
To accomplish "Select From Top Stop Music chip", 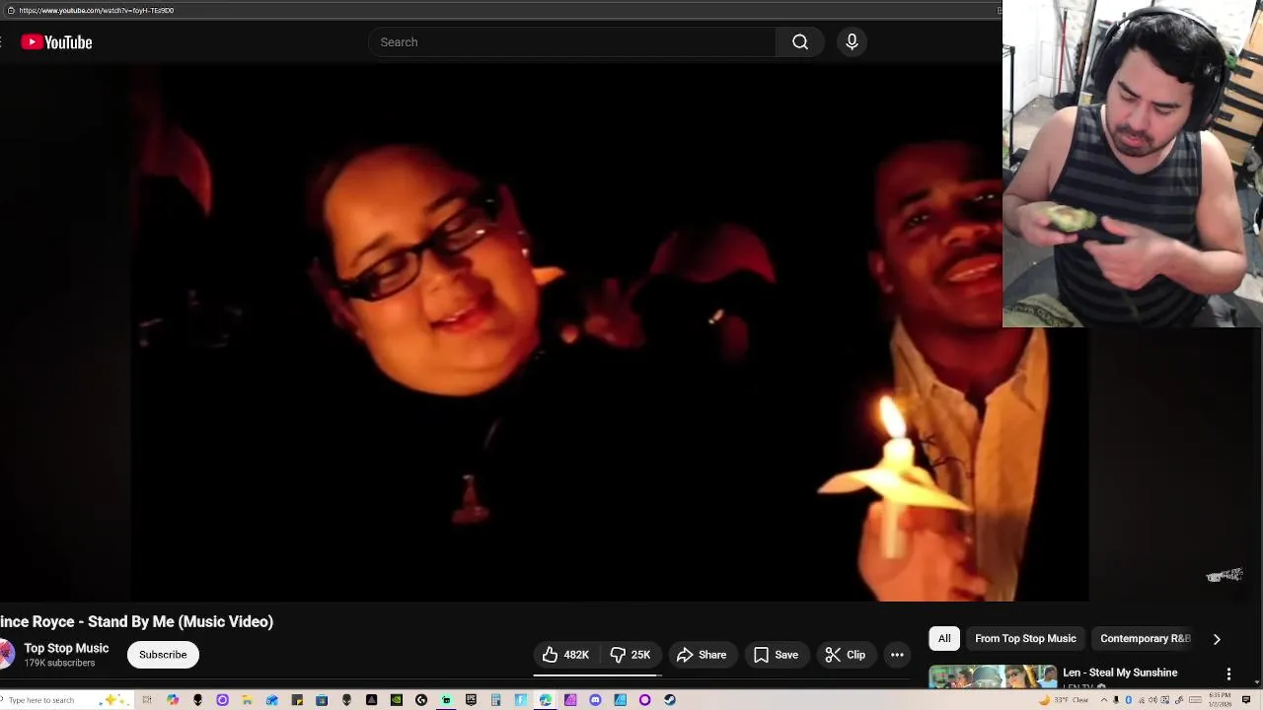I will coord(1025,639).
